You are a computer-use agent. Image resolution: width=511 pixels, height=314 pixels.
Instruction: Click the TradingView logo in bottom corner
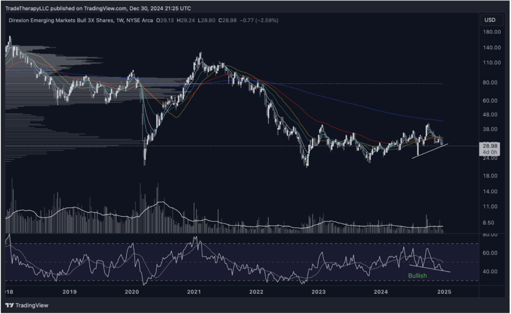(x=25, y=306)
